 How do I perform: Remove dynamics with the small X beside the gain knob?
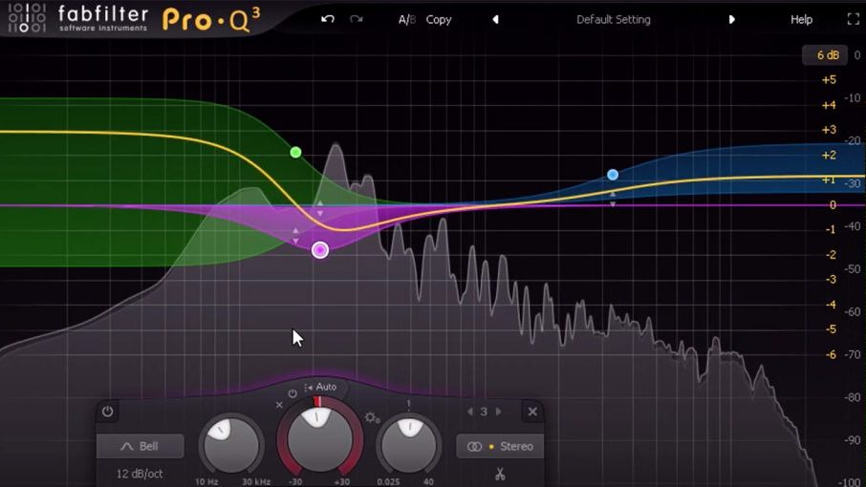[x=279, y=405]
